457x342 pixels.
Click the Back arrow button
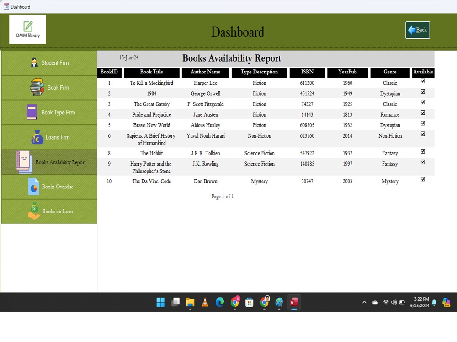[417, 30]
